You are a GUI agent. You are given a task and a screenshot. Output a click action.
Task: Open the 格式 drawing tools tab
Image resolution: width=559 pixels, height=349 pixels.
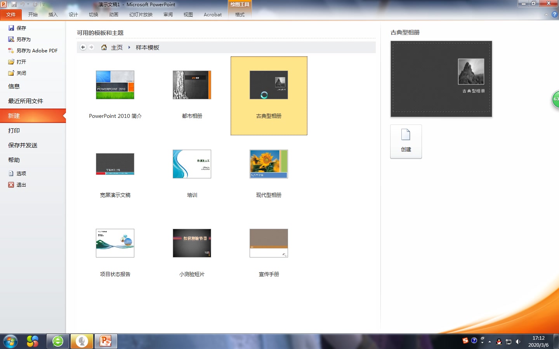[240, 15]
